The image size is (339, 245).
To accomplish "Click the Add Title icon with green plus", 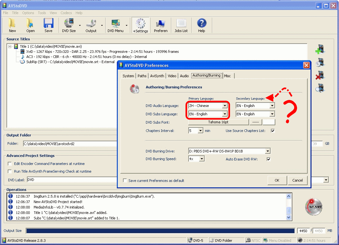I will (x=320, y=49).
